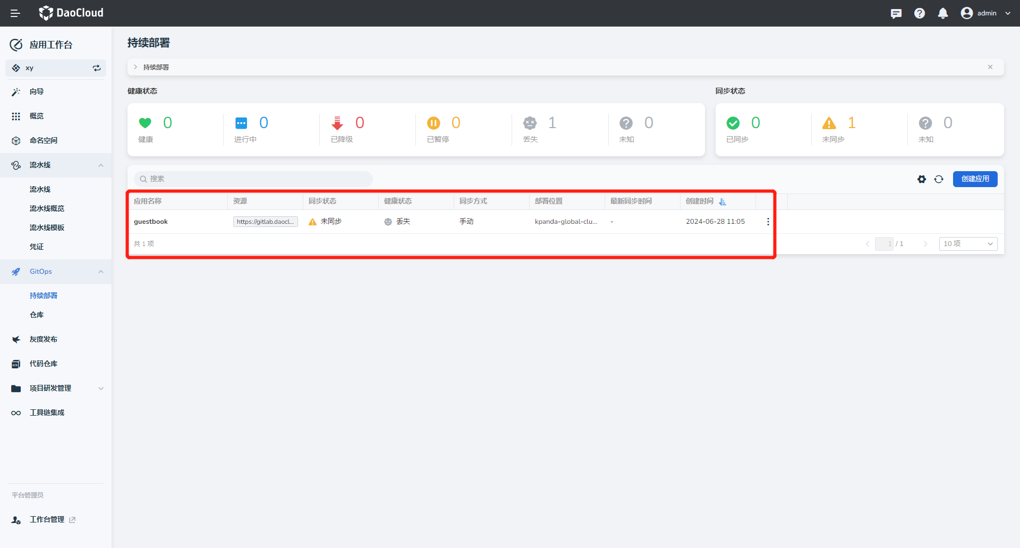Close the 持续部署 info banner
Image resolution: width=1020 pixels, height=548 pixels.
point(990,67)
